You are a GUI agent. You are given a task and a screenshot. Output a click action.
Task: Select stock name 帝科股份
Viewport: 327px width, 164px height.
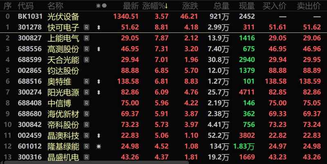coord(63,125)
